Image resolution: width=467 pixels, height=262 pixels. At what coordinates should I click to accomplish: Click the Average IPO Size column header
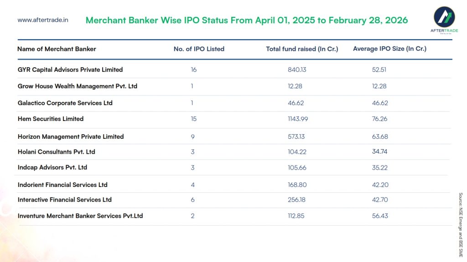[x=389, y=49]
